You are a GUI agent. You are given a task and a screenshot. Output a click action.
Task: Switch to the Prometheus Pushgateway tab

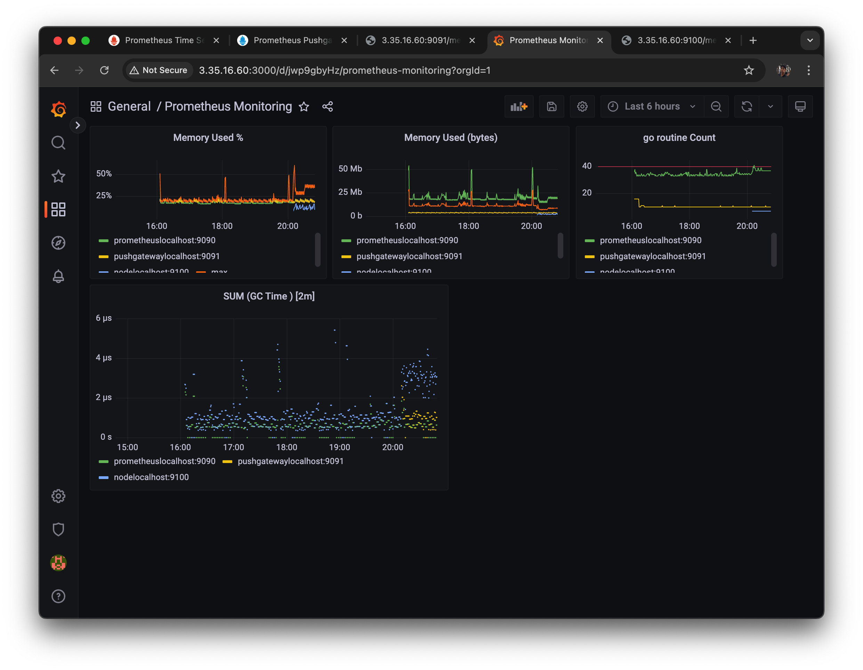[292, 40]
